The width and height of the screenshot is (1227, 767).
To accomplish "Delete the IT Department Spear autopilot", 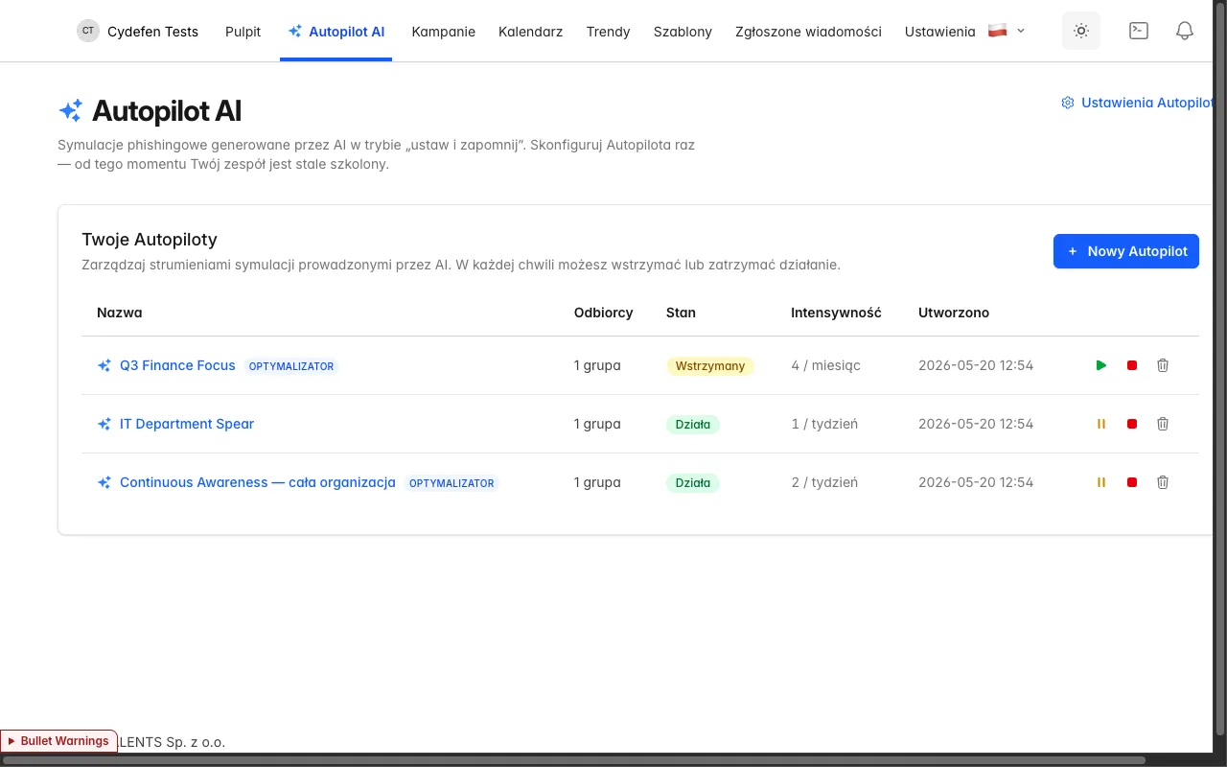I will coord(1163,424).
